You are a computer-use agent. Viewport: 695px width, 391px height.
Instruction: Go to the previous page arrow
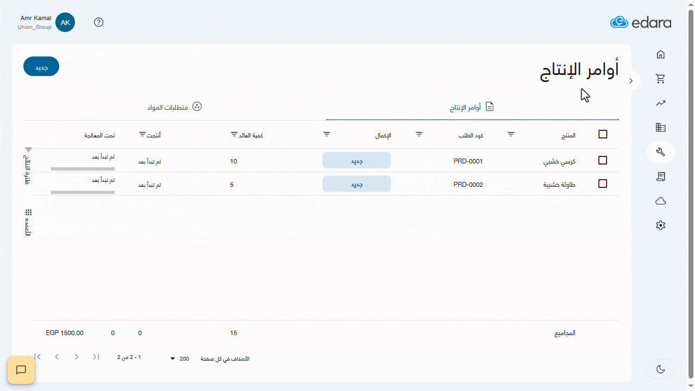coord(57,357)
